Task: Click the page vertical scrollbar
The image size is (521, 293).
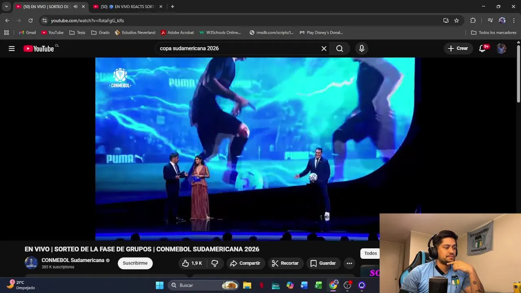Action: pyautogui.click(x=518, y=73)
